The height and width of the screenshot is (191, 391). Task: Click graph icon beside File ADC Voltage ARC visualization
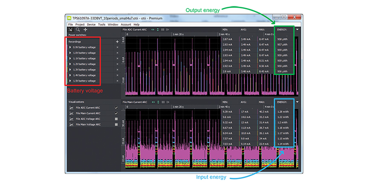click(72, 119)
